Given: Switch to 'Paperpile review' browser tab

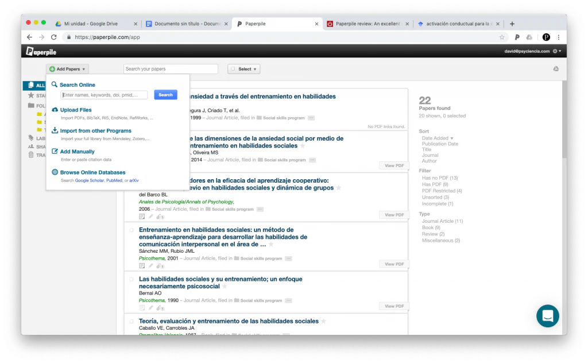Looking at the screenshot, I should pyautogui.click(x=368, y=24).
